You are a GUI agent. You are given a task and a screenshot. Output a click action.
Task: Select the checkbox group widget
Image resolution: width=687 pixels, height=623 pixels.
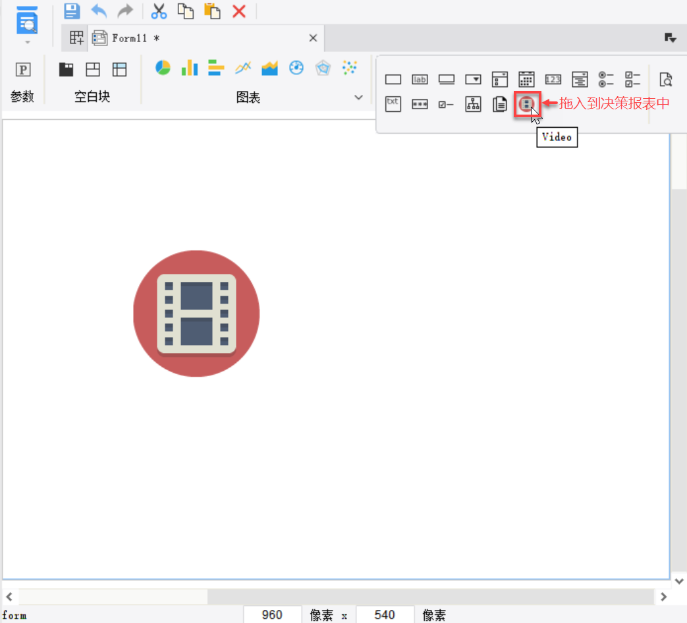[x=633, y=79]
